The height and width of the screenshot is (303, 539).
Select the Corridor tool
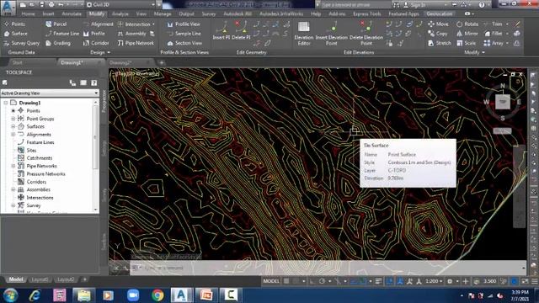click(96, 43)
